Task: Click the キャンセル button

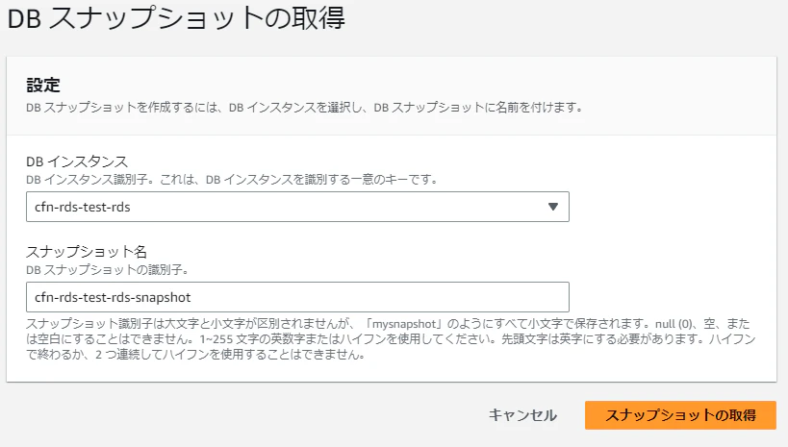Action: [x=522, y=415]
